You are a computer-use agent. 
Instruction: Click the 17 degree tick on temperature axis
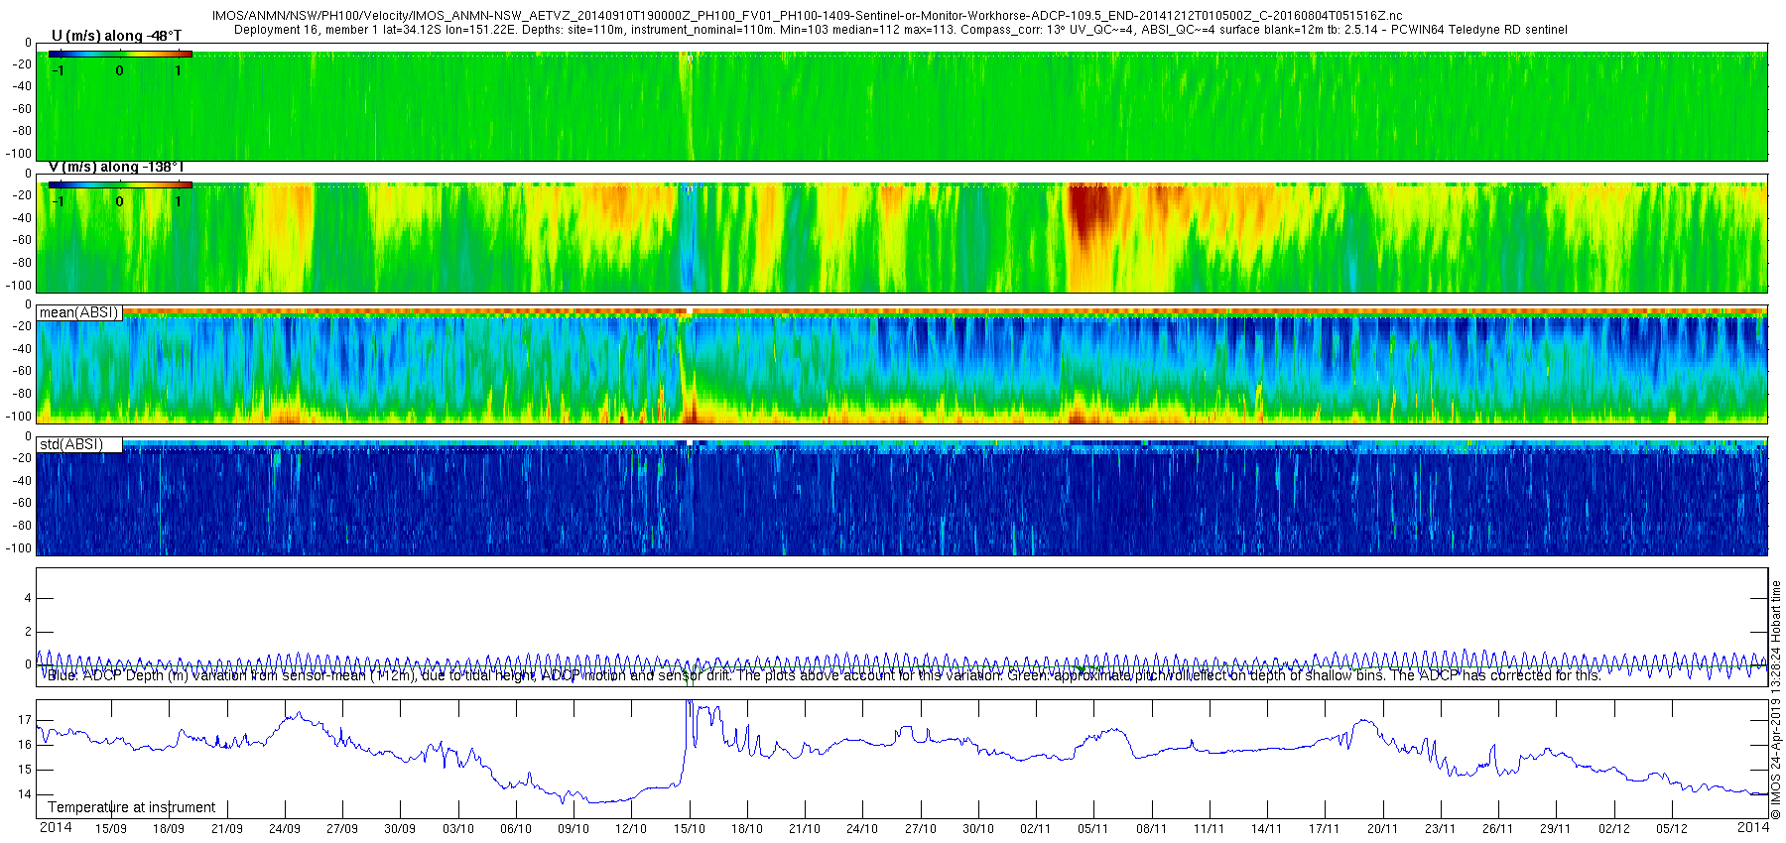pyautogui.click(x=25, y=720)
